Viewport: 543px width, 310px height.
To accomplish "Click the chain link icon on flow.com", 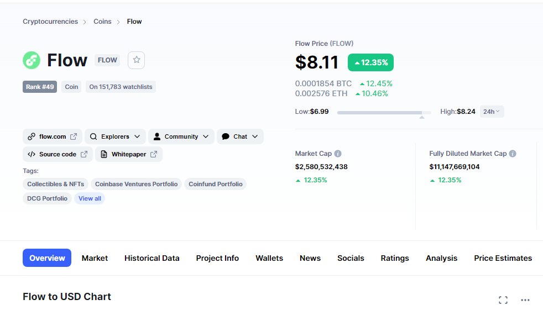I will (32, 136).
